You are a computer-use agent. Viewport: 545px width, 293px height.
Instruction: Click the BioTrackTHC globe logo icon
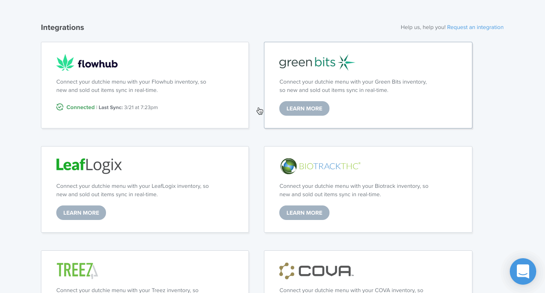click(289, 166)
